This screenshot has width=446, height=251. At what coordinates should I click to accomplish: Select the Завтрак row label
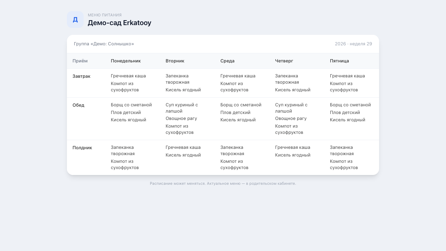coord(82,76)
